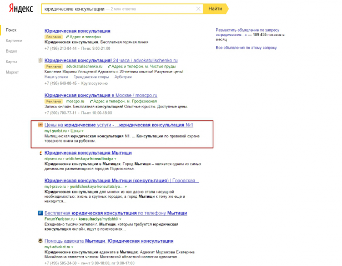
Task: Open Арбитраж sitelink
Action: click(123, 77)
